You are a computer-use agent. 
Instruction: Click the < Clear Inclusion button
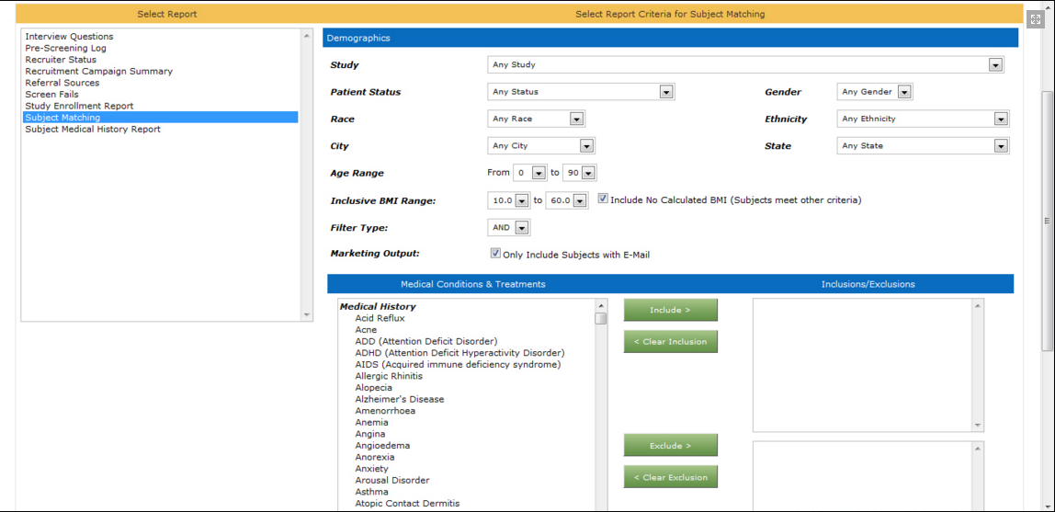670,341
